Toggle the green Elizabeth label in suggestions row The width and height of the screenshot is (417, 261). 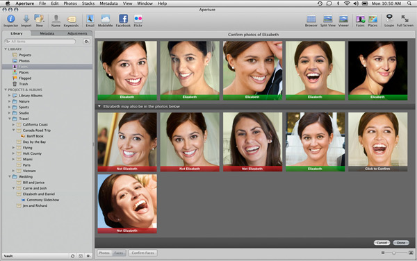[x=315, y=169]
